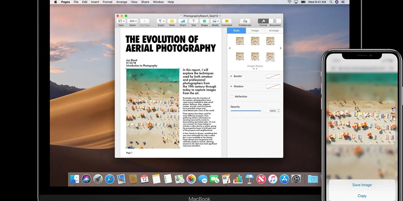Enable the Reflection checkbox

click(x=232, y=96)
